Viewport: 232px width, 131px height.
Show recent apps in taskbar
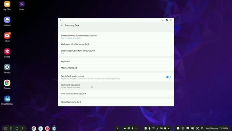(11, 128)
